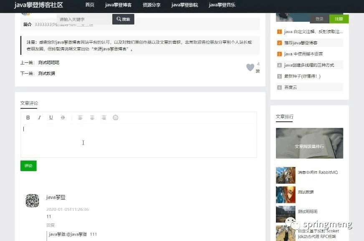Open java攀登博客 navigation item
The width and height of the screenshot is (364, 241).
118,5
